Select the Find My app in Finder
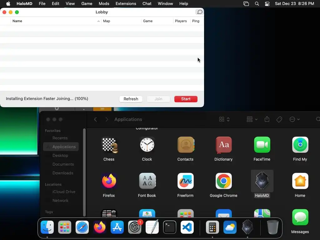The height and width of the screenshot is (240, 320). click(300, 145)
